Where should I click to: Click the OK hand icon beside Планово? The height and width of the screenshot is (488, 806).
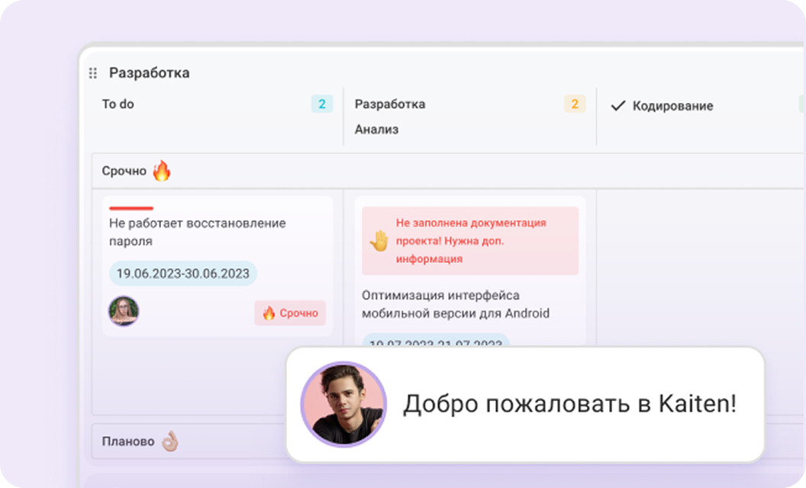pos(169,441)
